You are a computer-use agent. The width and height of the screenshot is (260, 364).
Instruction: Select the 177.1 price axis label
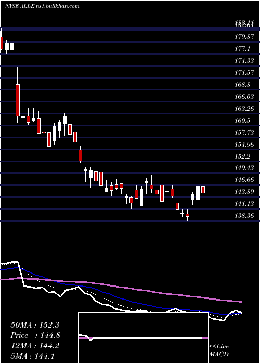(x=242, y=49)
